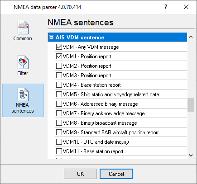Click the scrollbar down arrow
The height and width of the screenshot is (184, 197).
tap(191, 156)
